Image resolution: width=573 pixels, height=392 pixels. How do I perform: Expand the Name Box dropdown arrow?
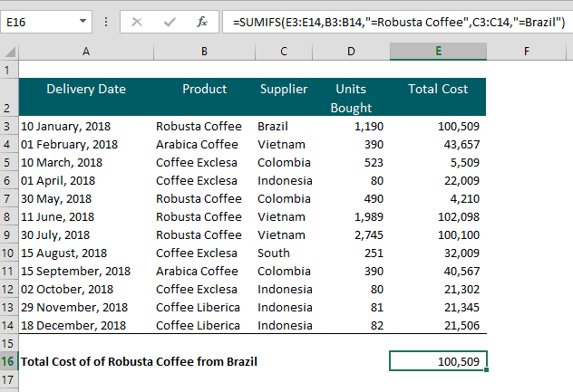[x=83, y=22]
